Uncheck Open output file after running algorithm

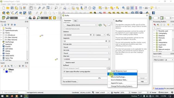tap(64, 72)
